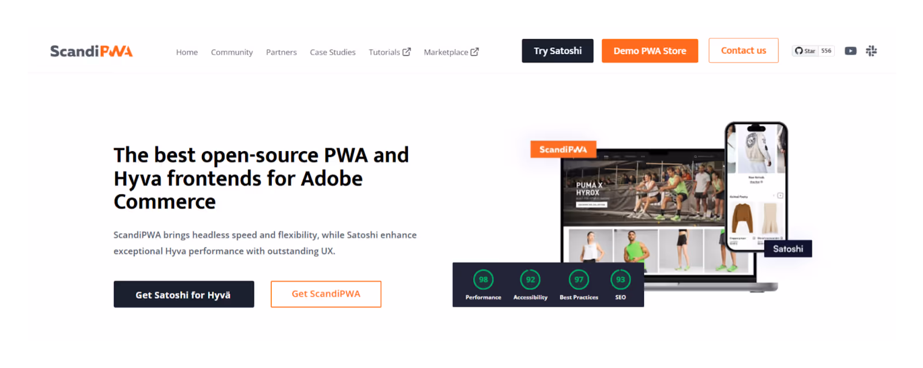Screen dimensions: 923x368
Task: Open the Partners page
Action: [282, 52]
